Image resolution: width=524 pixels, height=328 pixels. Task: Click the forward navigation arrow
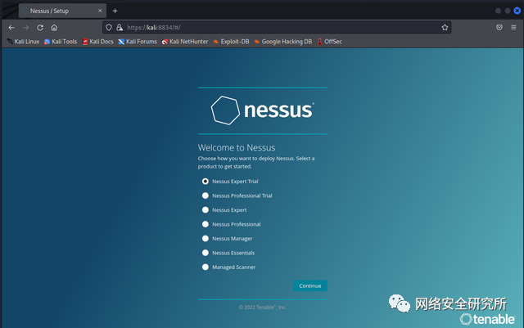point(25,27)
